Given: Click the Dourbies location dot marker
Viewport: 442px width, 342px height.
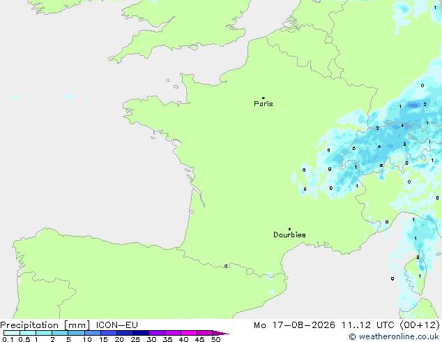Looking at the screenshot, I should point(289,229).
